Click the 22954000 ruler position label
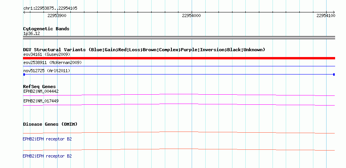Viewport: 346px width, 168px height. coord(192,16)
